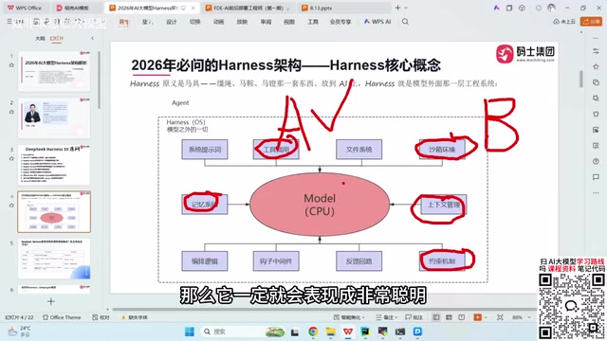
Task: Open the 设计 ribbon tab
Action: [171, 22]
